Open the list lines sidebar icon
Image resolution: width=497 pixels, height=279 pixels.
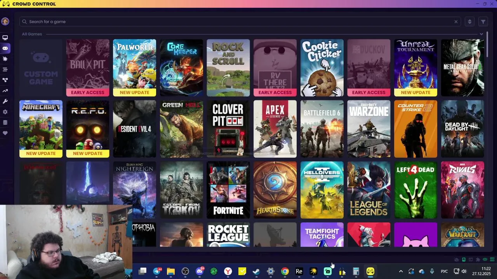click(5, 69)
